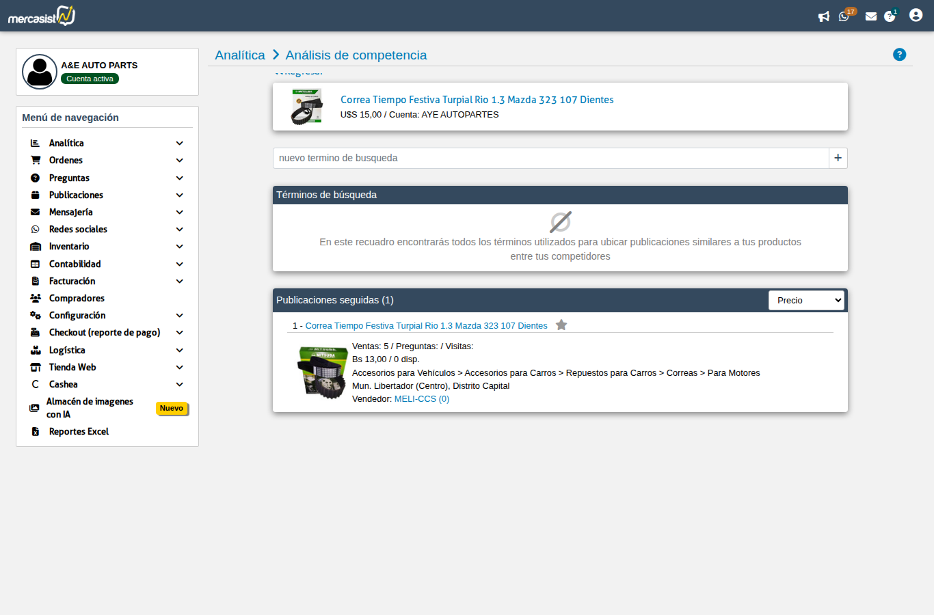
Task: Click the followed publication product thumbnail
Action: [323, 372]
